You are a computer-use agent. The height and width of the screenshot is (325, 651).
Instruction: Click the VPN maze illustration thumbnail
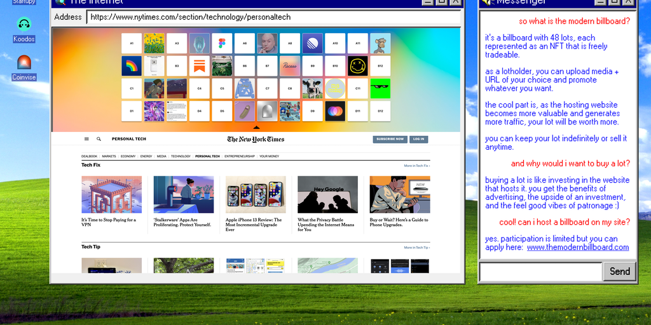(x=112, y=195)
